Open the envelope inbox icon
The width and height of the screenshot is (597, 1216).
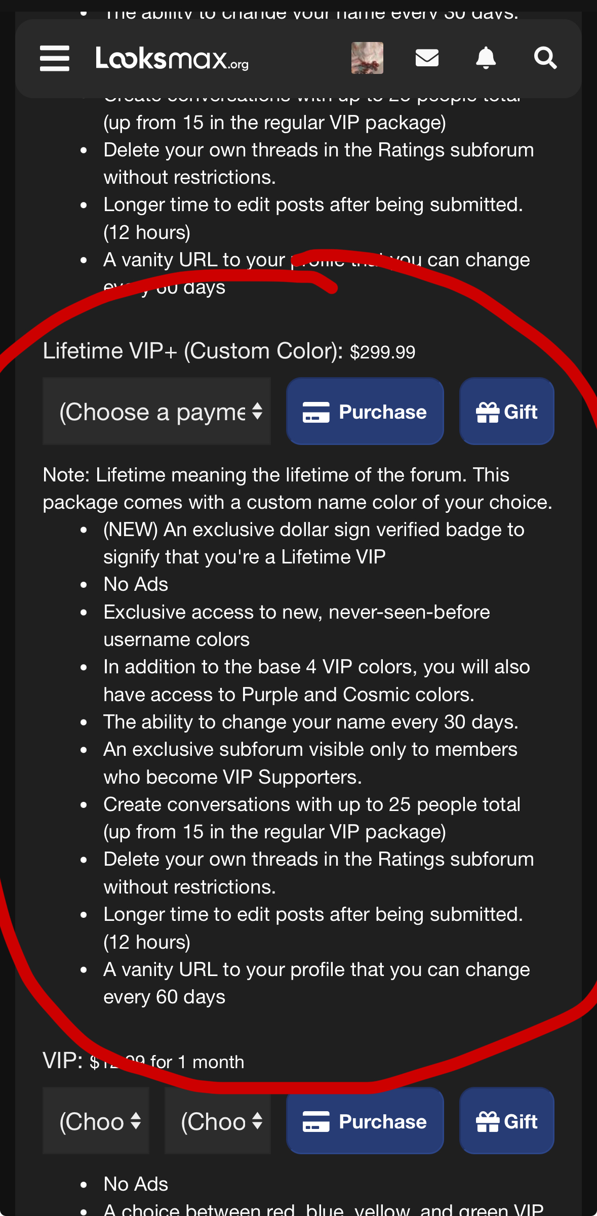coord(427,58)
